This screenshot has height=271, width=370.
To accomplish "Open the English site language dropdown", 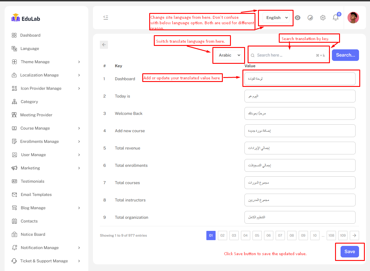I will [x=276, y=18].
